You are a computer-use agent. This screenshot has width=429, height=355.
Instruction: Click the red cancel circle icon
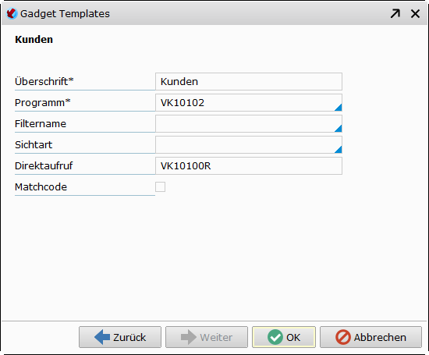pyautogui.click(x=343, y=337)
